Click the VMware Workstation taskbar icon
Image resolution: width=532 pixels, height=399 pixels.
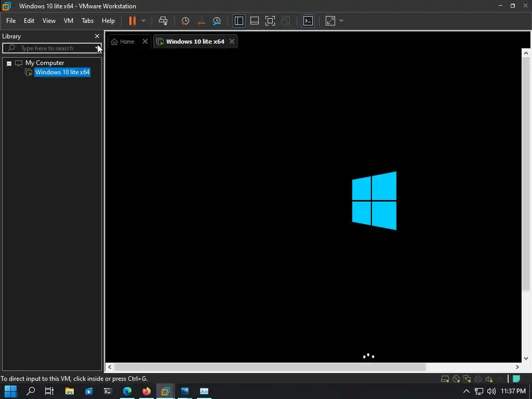coord(166,391)
